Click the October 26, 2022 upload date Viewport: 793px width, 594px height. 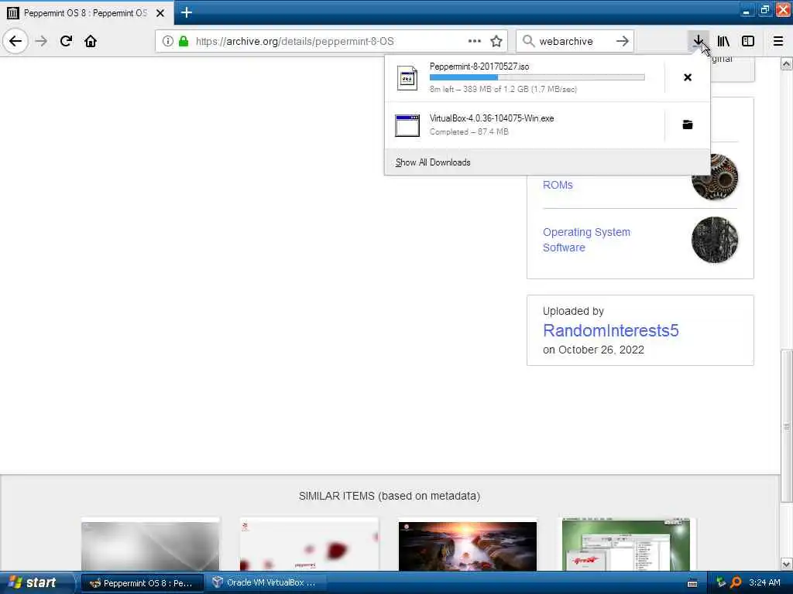click(x=601, y=350)
